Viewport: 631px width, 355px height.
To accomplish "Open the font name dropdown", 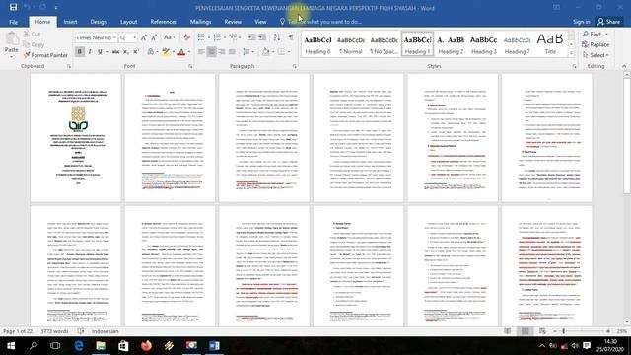I will (x=114, y=37).
